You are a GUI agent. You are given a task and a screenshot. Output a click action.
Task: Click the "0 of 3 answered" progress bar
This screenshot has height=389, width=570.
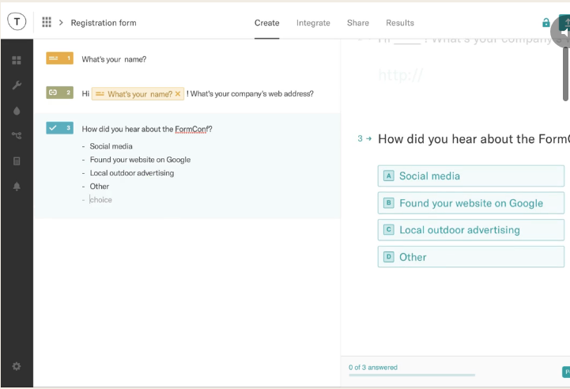[412, 375]
